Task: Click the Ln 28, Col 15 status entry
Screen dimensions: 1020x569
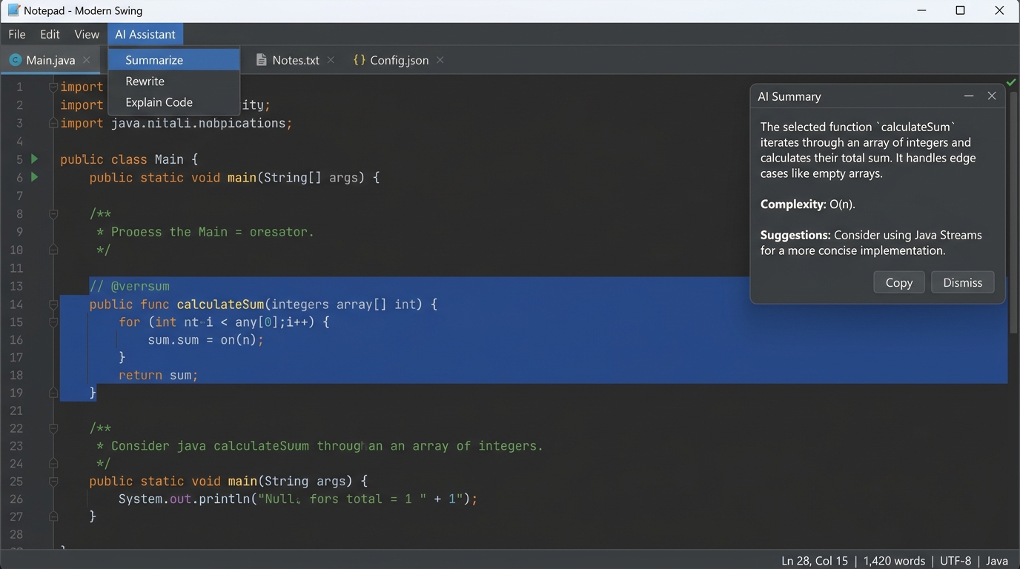Action: (814, 561)
